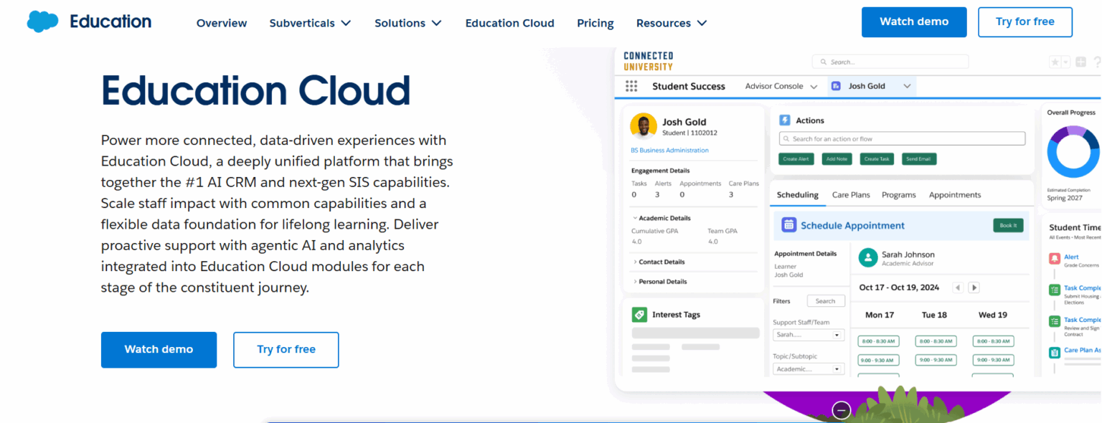Open the Pricing navigation item
The width and height of the screenshot is (1102, 423).
pyautogui.click(x=595, y=22)
